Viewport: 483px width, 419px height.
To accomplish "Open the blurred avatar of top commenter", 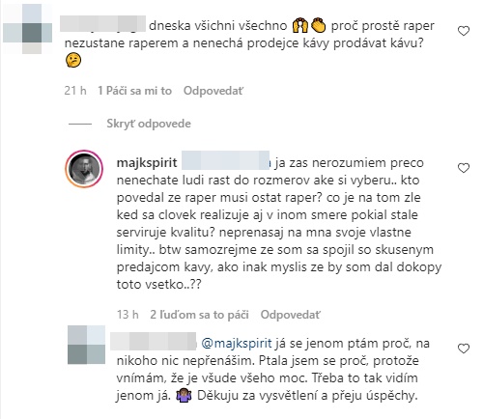I will click(x=28, y=29).
